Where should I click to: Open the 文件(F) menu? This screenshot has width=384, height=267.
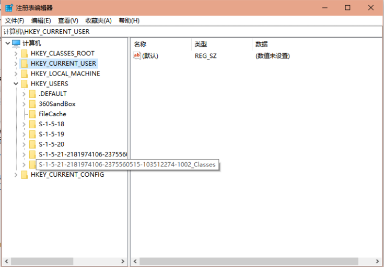tap(15, 21)
